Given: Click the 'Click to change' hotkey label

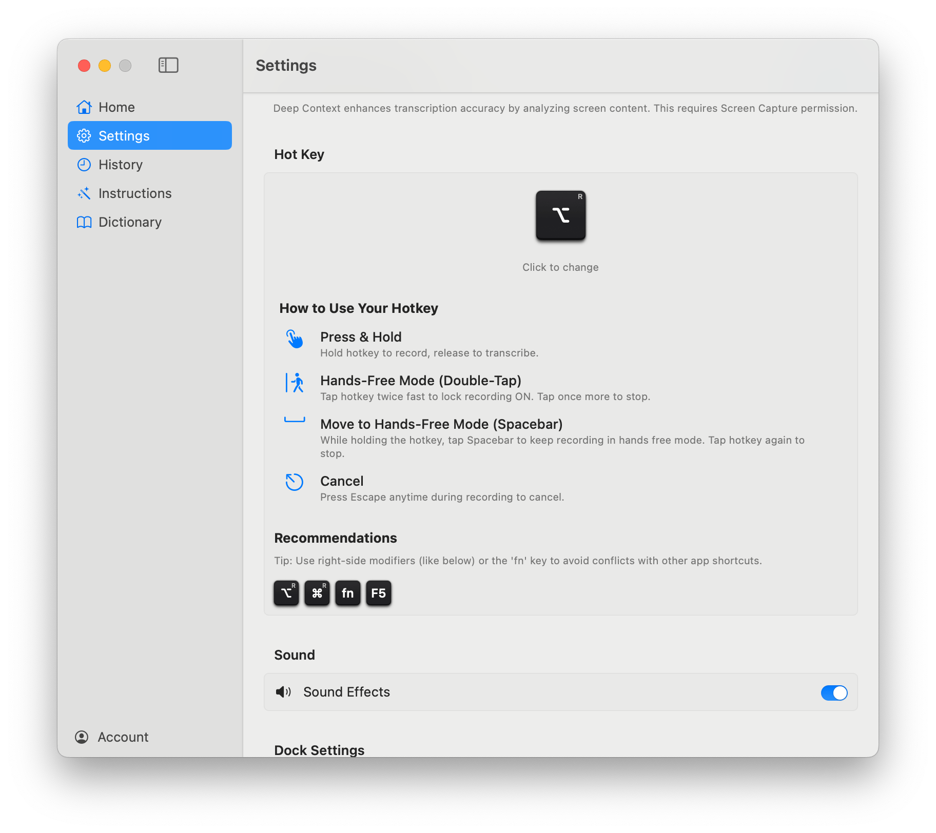Looking at the screenshot, I should pos(560,267).
